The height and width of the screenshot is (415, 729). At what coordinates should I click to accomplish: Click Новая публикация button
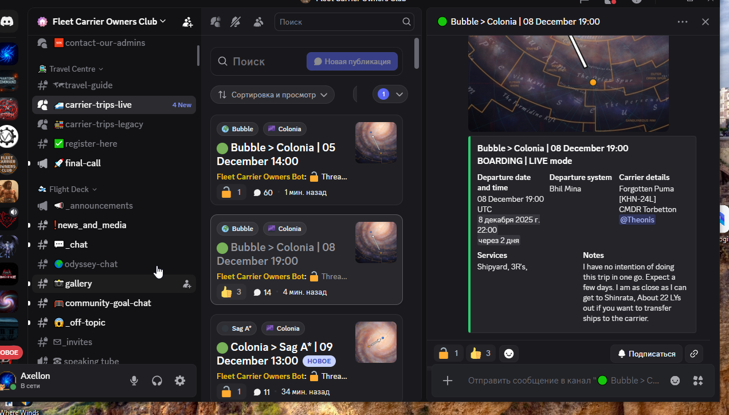pyautogui.click(x=352, y=61)
